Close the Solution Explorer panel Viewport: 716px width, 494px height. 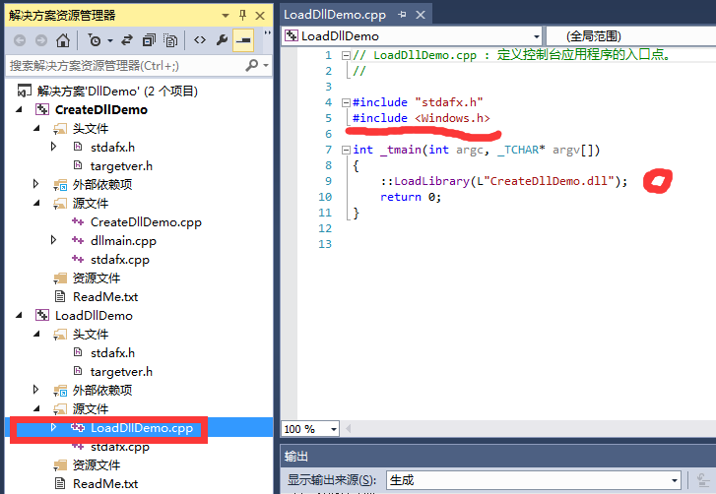point(260,16)
